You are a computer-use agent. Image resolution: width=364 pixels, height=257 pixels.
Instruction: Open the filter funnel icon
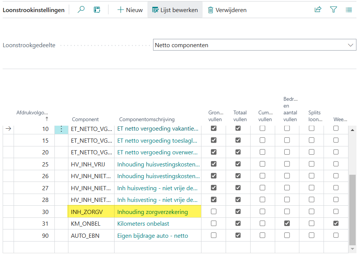click(333, 10)
